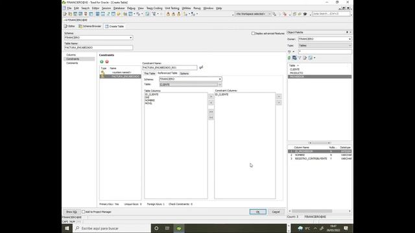Image resolution: width=415 pixels, height=233 pixels.
Task: Refresh Object Palette list with green icon
Action: click(289, 58)
